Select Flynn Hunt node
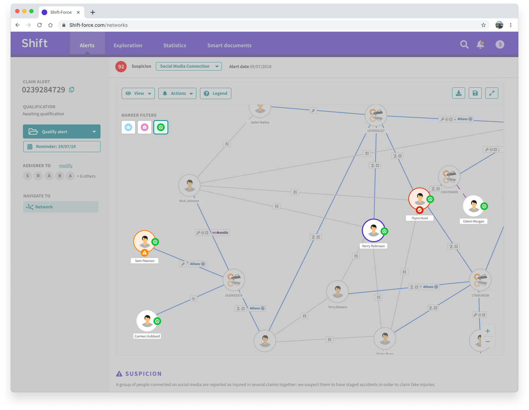The width and height of the screenshot is (529, 410). tap(420, 199)
